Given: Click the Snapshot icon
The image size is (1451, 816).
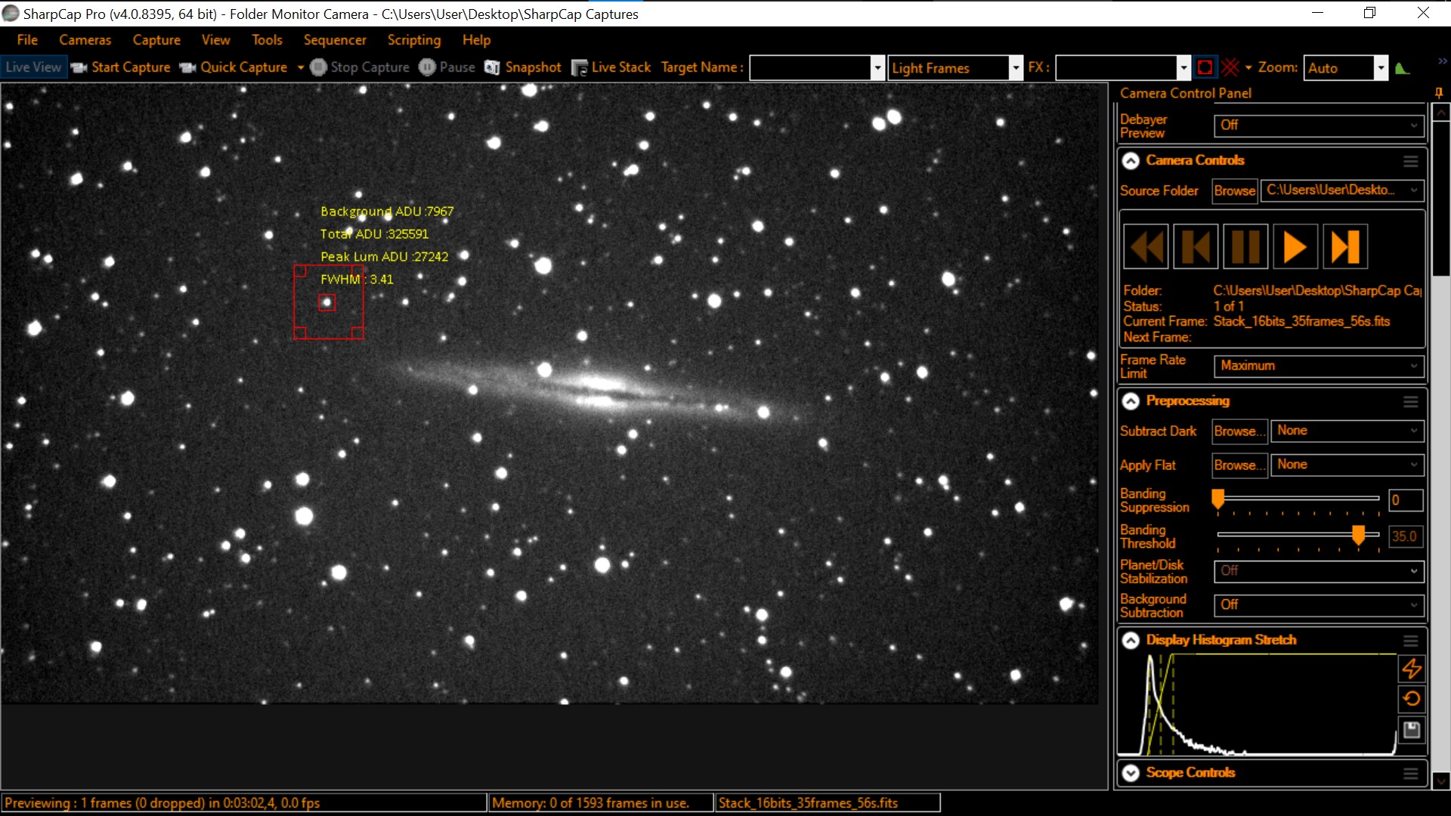Looking at the screenshot, I should 492,68.
